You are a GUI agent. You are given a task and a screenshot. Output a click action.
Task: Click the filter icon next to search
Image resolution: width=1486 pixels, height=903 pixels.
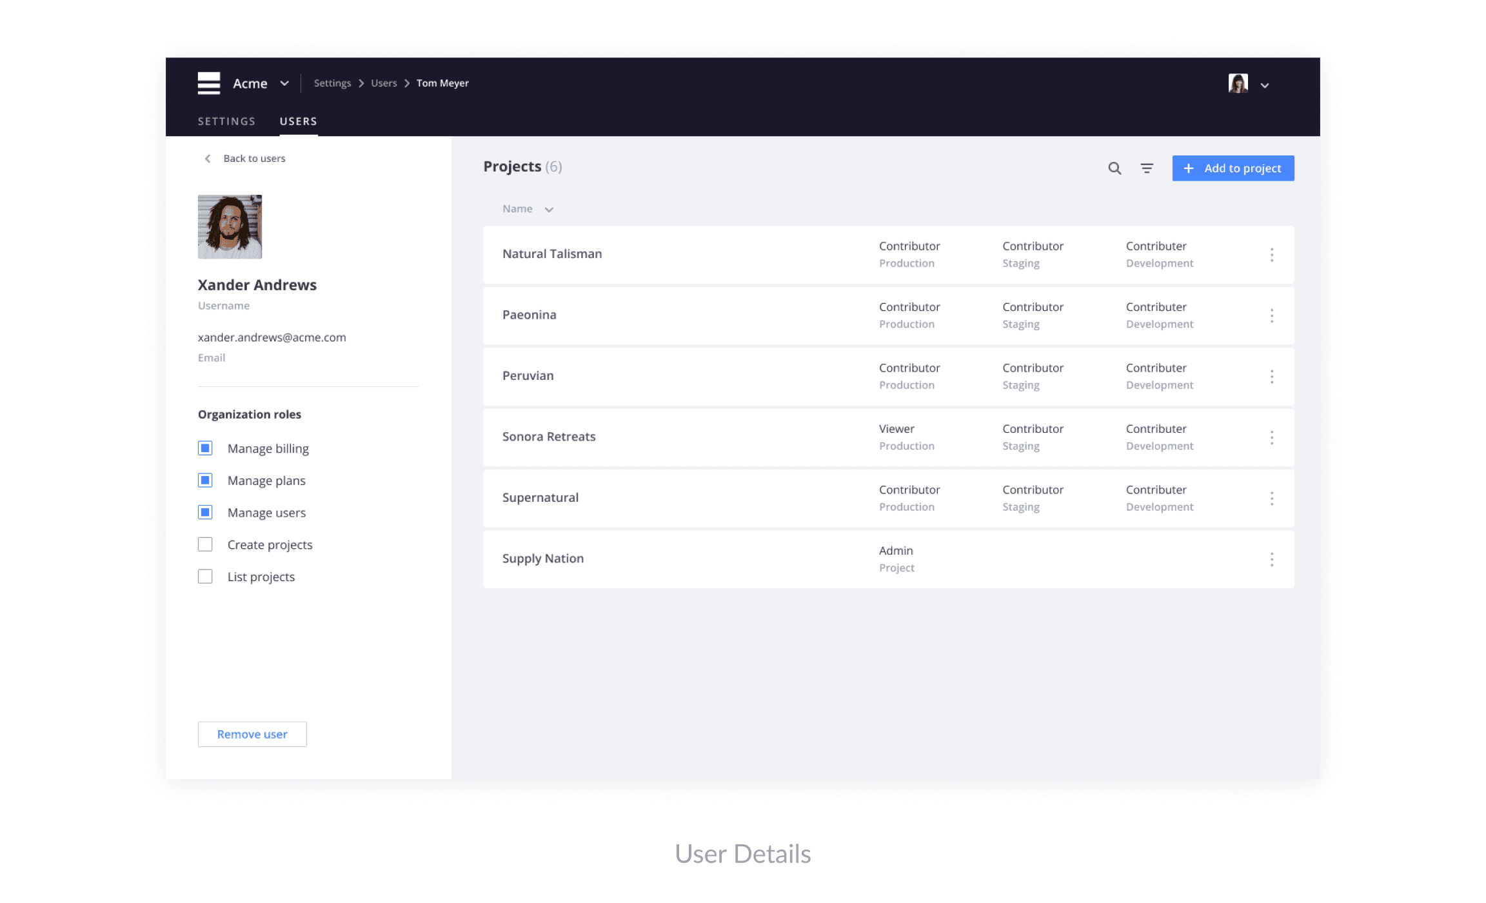(1147, 168)
